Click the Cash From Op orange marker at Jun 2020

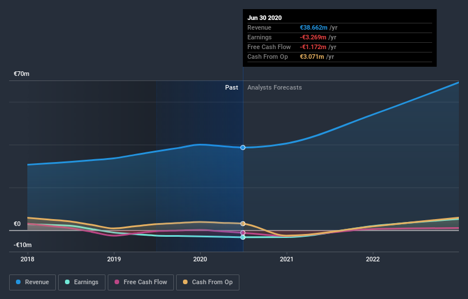243,224
